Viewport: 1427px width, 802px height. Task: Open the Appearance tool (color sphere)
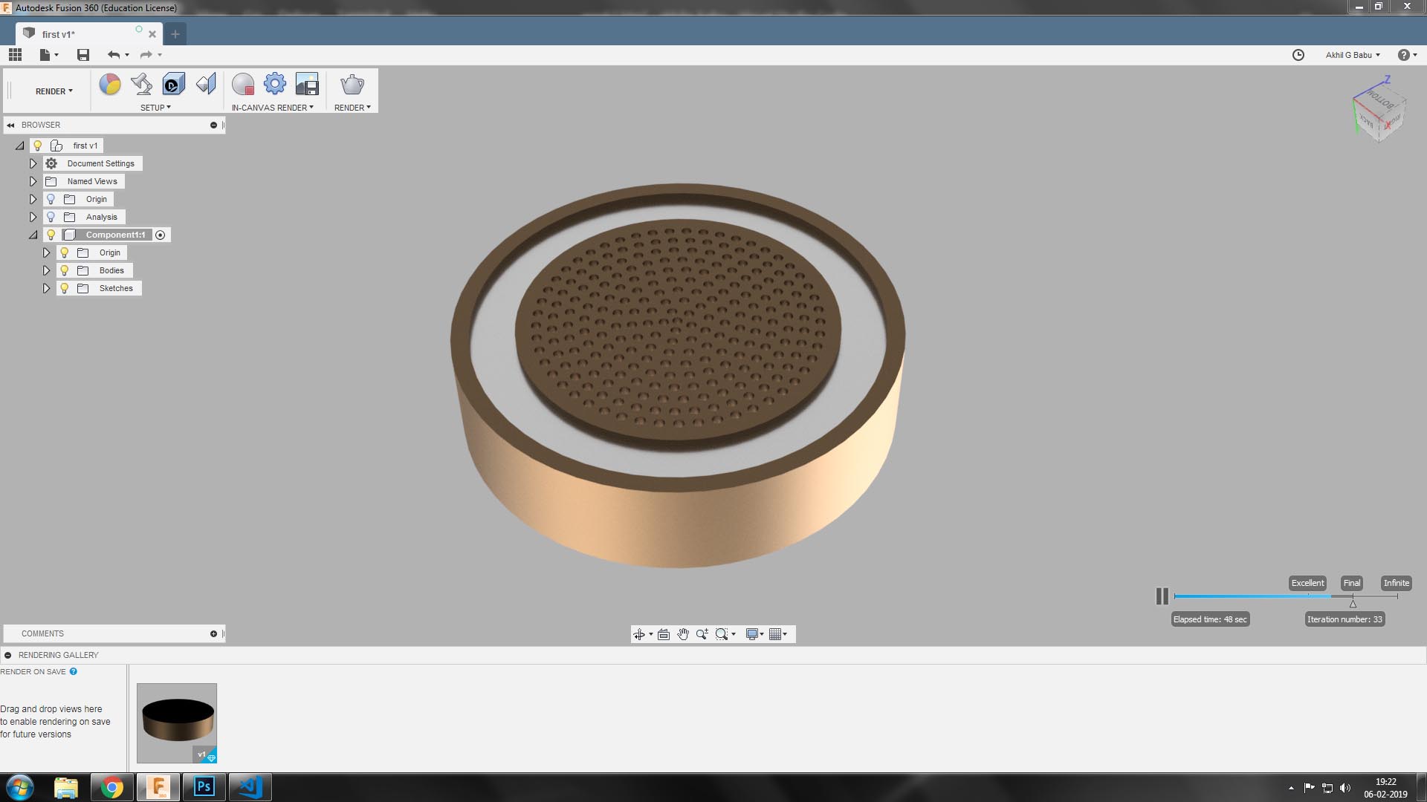(110, 85)
